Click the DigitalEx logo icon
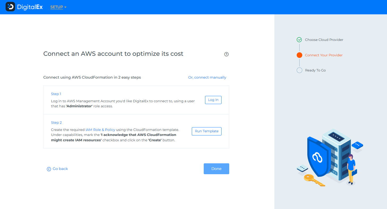Screen dimensions: 387x209 click(x=10, y=7)
